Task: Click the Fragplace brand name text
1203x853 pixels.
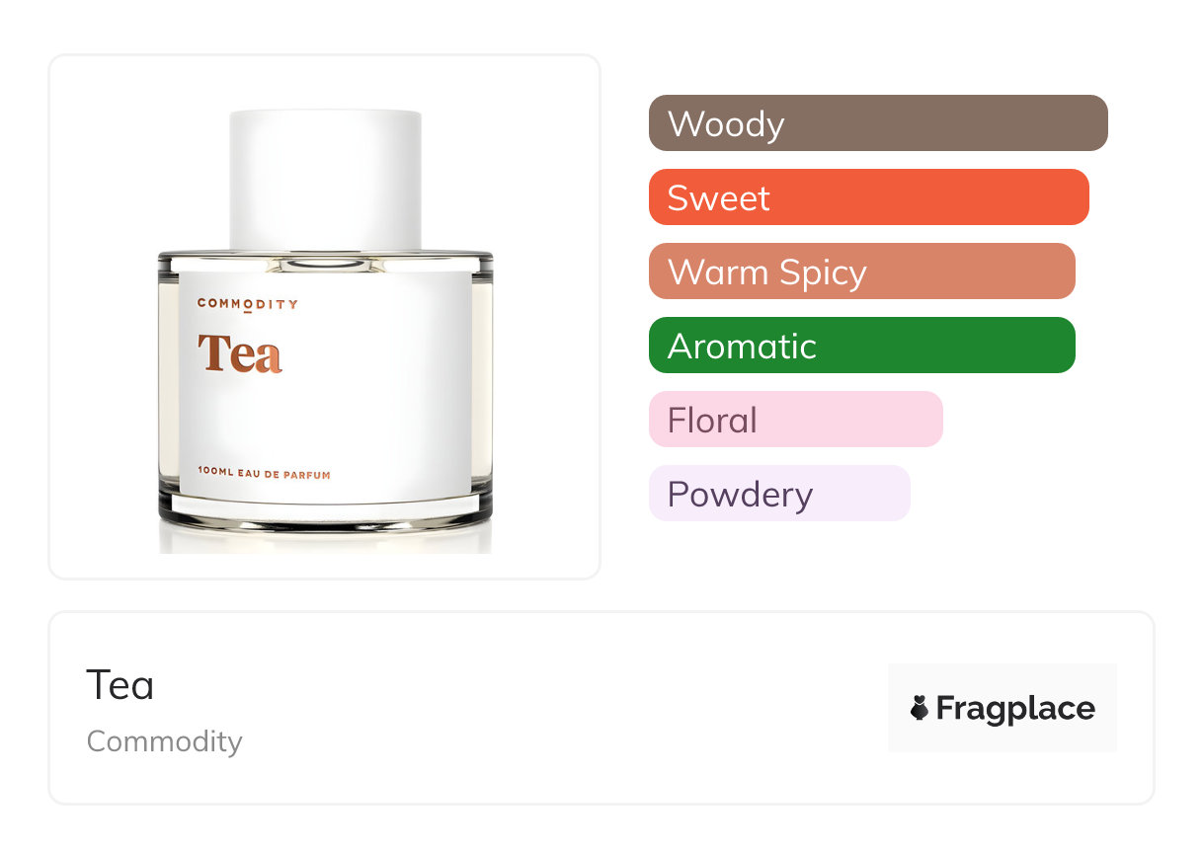Action: tap(1015, 709)
